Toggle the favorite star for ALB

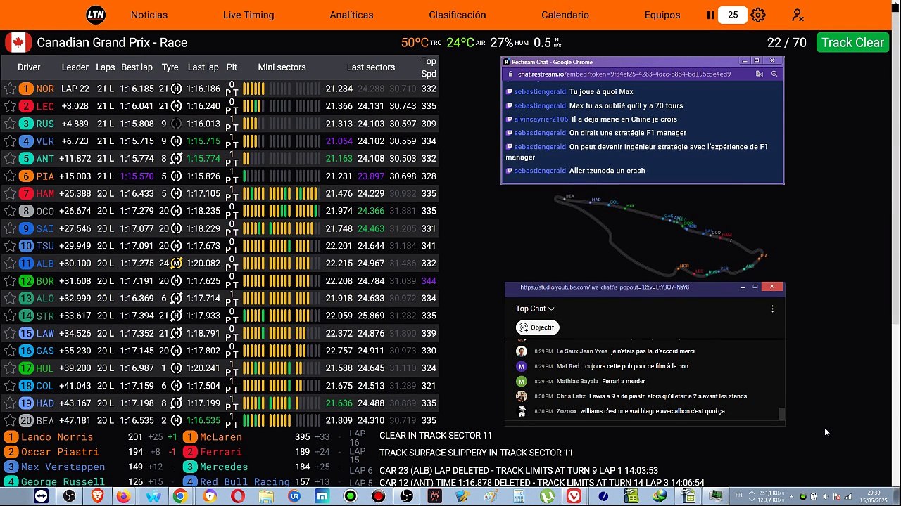[10, 264]
